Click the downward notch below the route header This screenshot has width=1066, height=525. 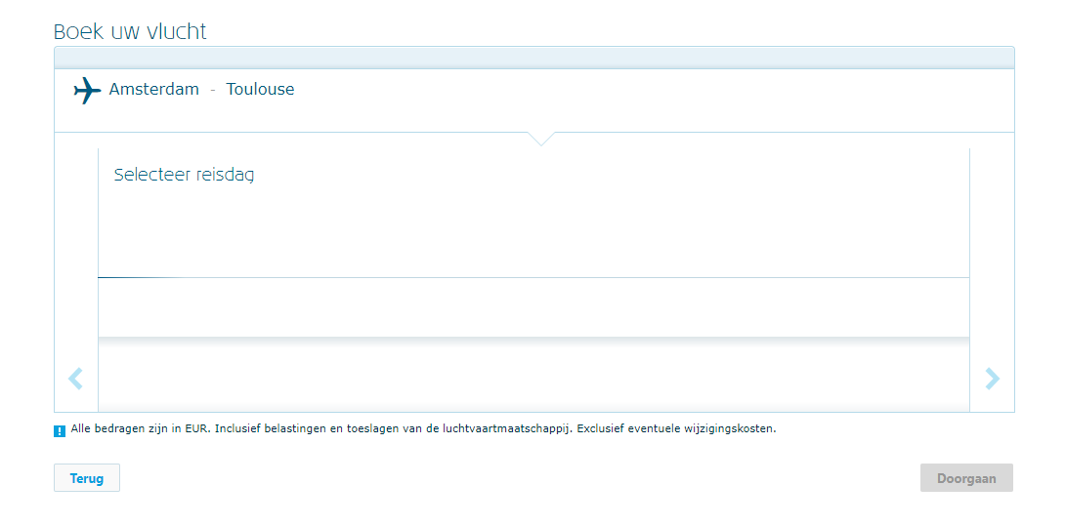(540, 139)
